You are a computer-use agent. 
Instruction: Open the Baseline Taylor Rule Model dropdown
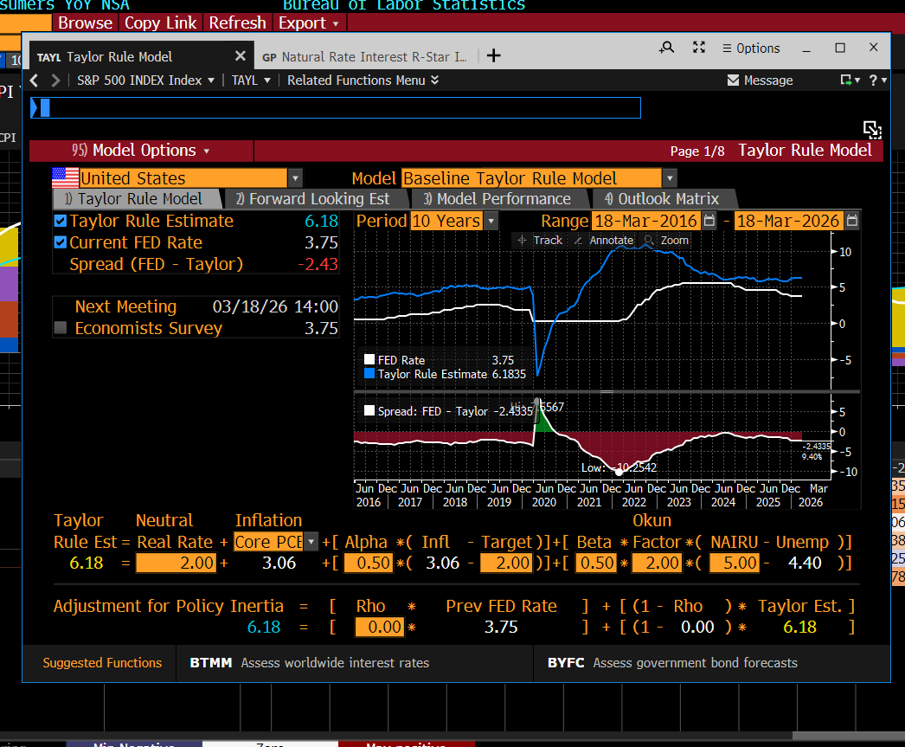coord(670,177)
